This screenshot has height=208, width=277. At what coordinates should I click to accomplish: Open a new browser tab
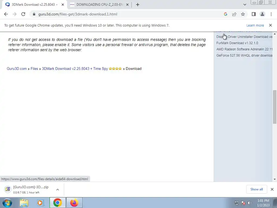point(138,5)
